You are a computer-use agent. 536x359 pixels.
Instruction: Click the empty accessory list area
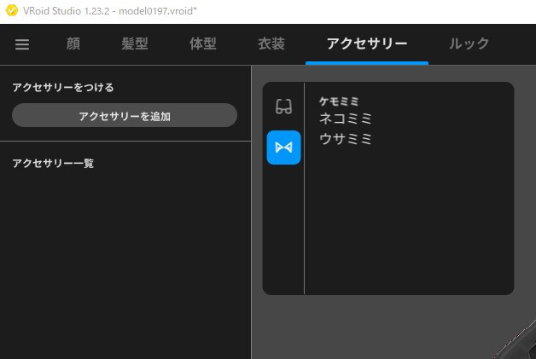point(125,256)
